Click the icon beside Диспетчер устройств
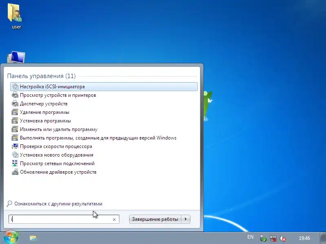 click(15, 104)
